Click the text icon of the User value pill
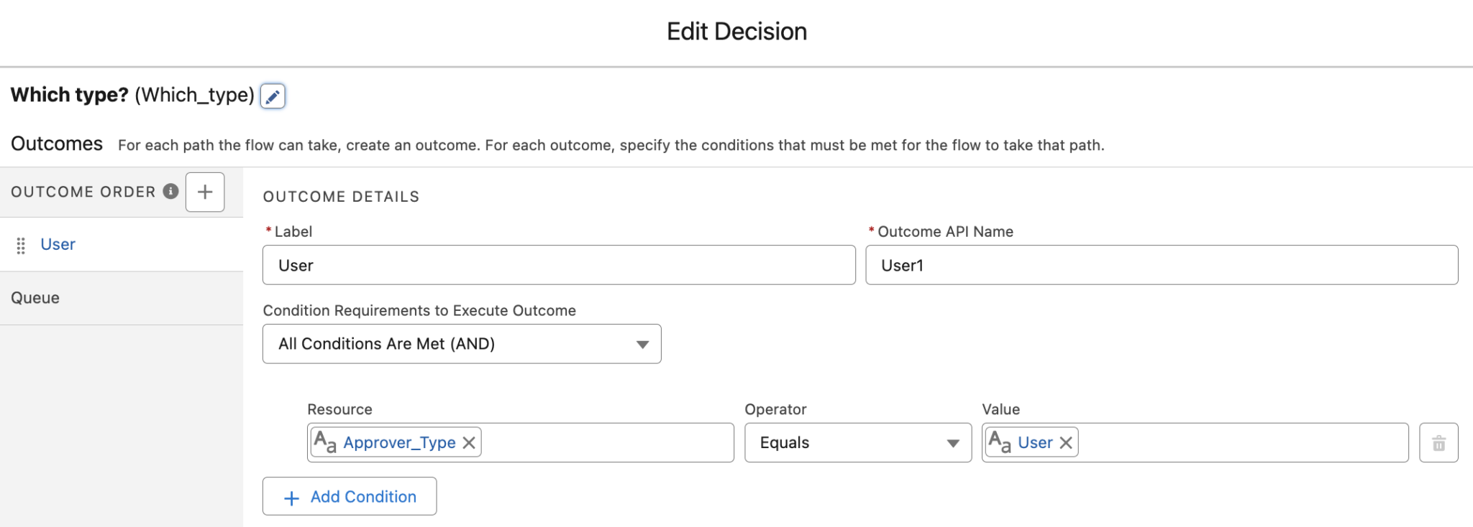This screenshot has width=1473, height=527. pyautogui.click(x=1000, y=442)
